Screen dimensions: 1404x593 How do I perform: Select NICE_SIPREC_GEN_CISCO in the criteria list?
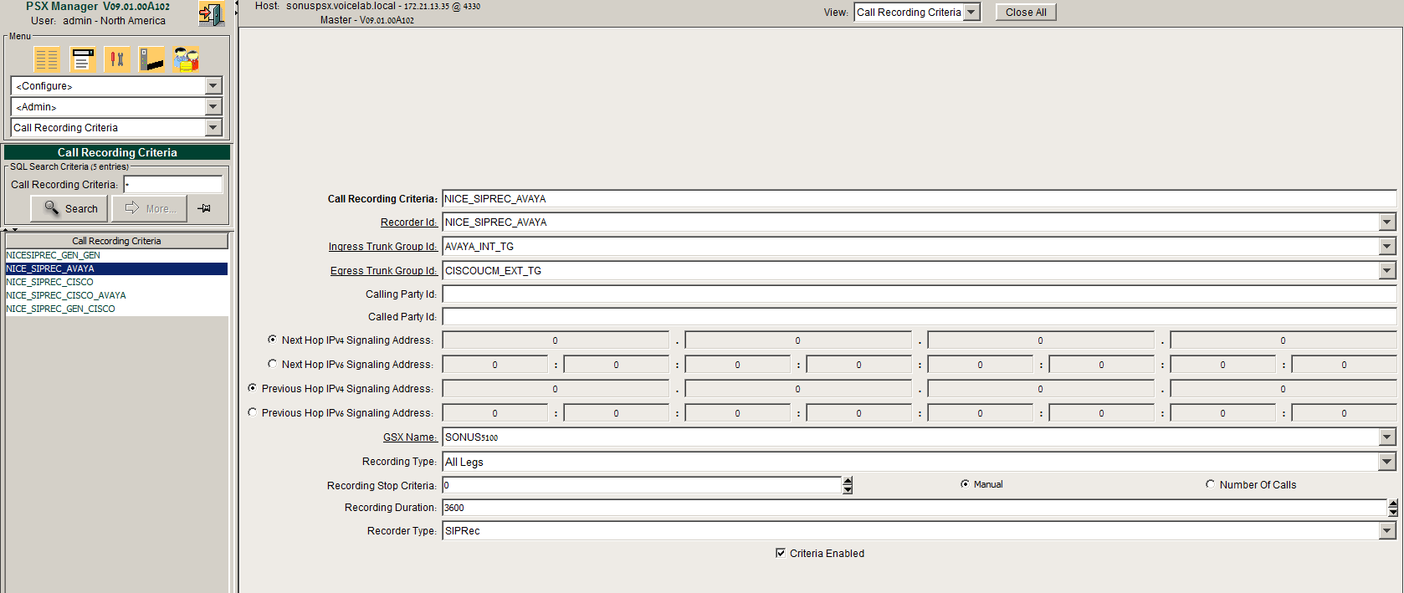coord(116,309)
